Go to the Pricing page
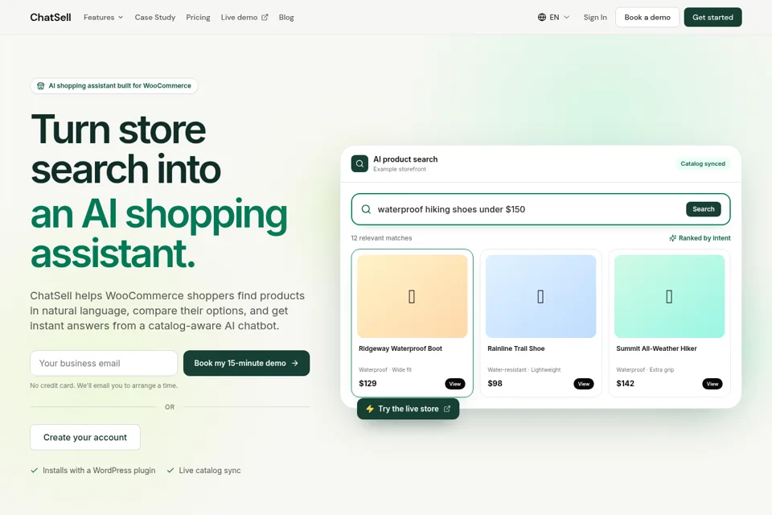Screen dimensions: 772x515 (198, 17)
